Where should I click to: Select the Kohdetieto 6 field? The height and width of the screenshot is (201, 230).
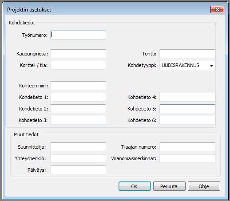click(x=187, y=120)
